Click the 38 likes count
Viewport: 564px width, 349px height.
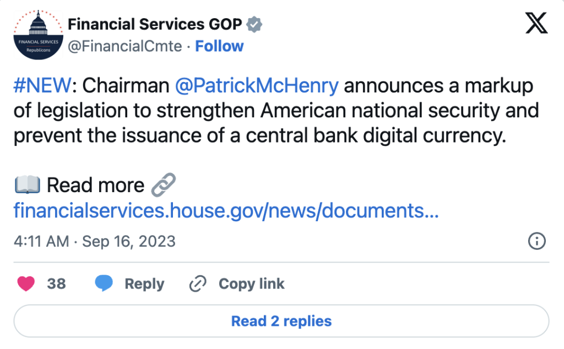(56, 284)
